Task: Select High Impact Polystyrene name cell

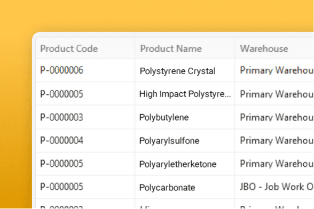Action: [185, 94]
